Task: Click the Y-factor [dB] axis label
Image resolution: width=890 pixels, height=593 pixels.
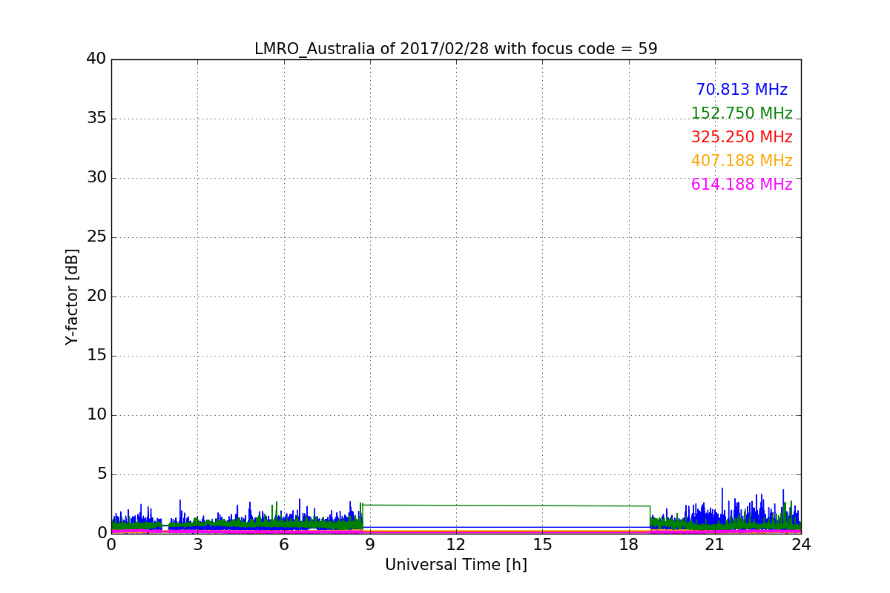Action: 72,296
